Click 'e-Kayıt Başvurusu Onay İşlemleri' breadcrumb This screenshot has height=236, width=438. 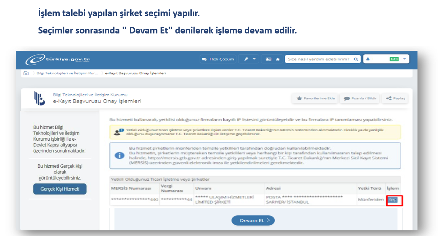pyautogui.click(x=135, y=73)
